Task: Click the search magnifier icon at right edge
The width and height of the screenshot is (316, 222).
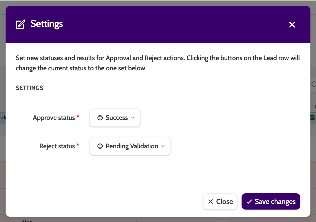Action: click(x=314, y=84)
